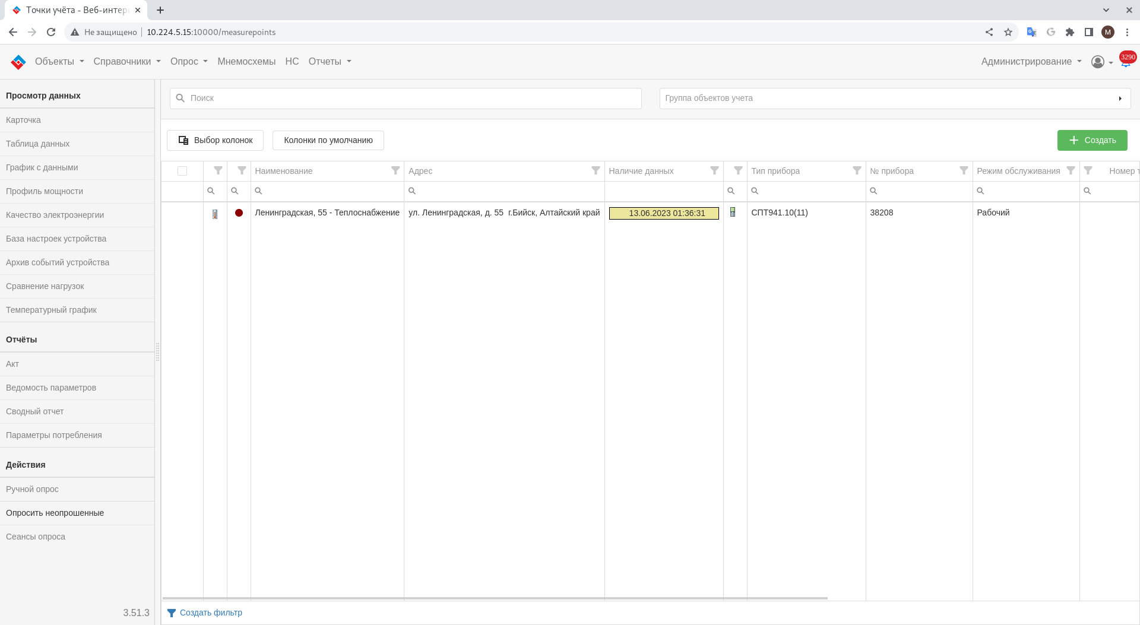Click the filter icon in Адрес column header

pyautogui.click(x=596, y=171)
